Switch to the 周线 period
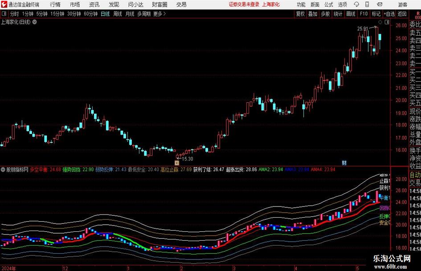421x271 pixels. pos(118,14)
